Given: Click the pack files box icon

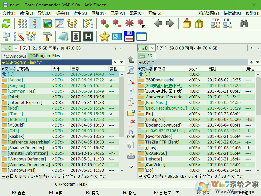Looking at the screenshot, I should pos(187,23).
